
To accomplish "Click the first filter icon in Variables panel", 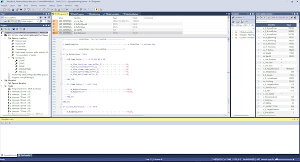I will 233,22.
